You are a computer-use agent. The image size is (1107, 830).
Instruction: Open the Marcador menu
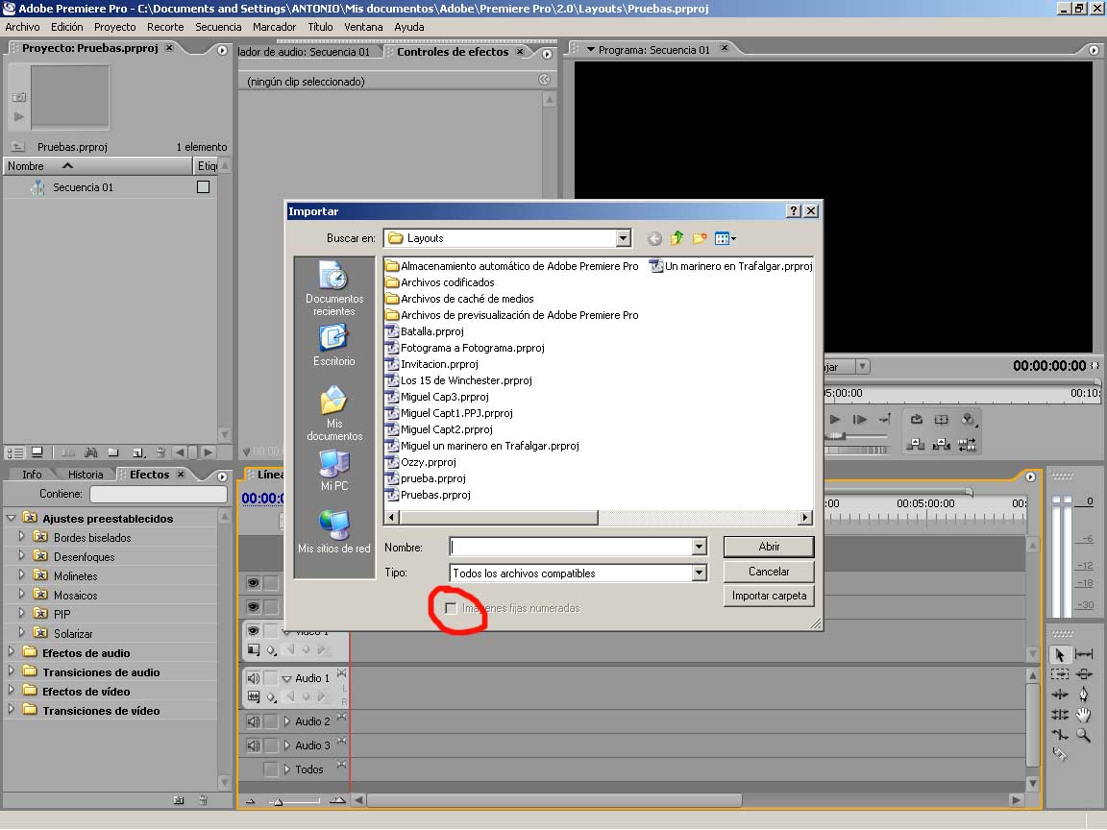click(274, 27)
